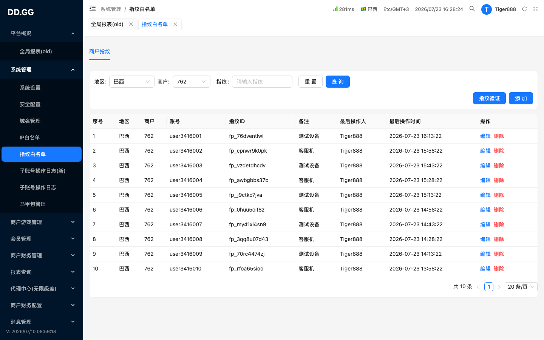Focus the 请输入指纹 input field
Screen dimensions: 544x340
click(x=262, y=82)
